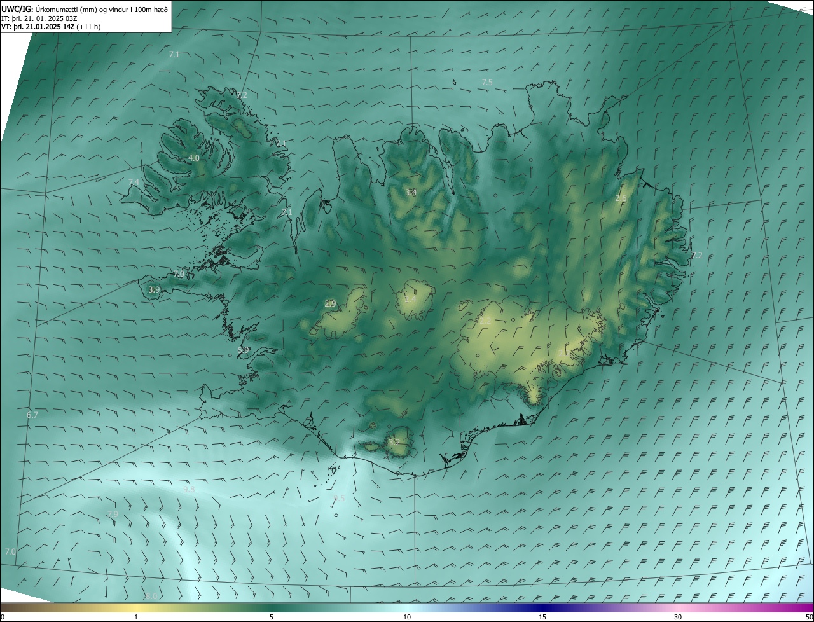
Task: Click the 4.0 value label over the Westfjords
Action: pyautogui.click(x=194, y=158)
